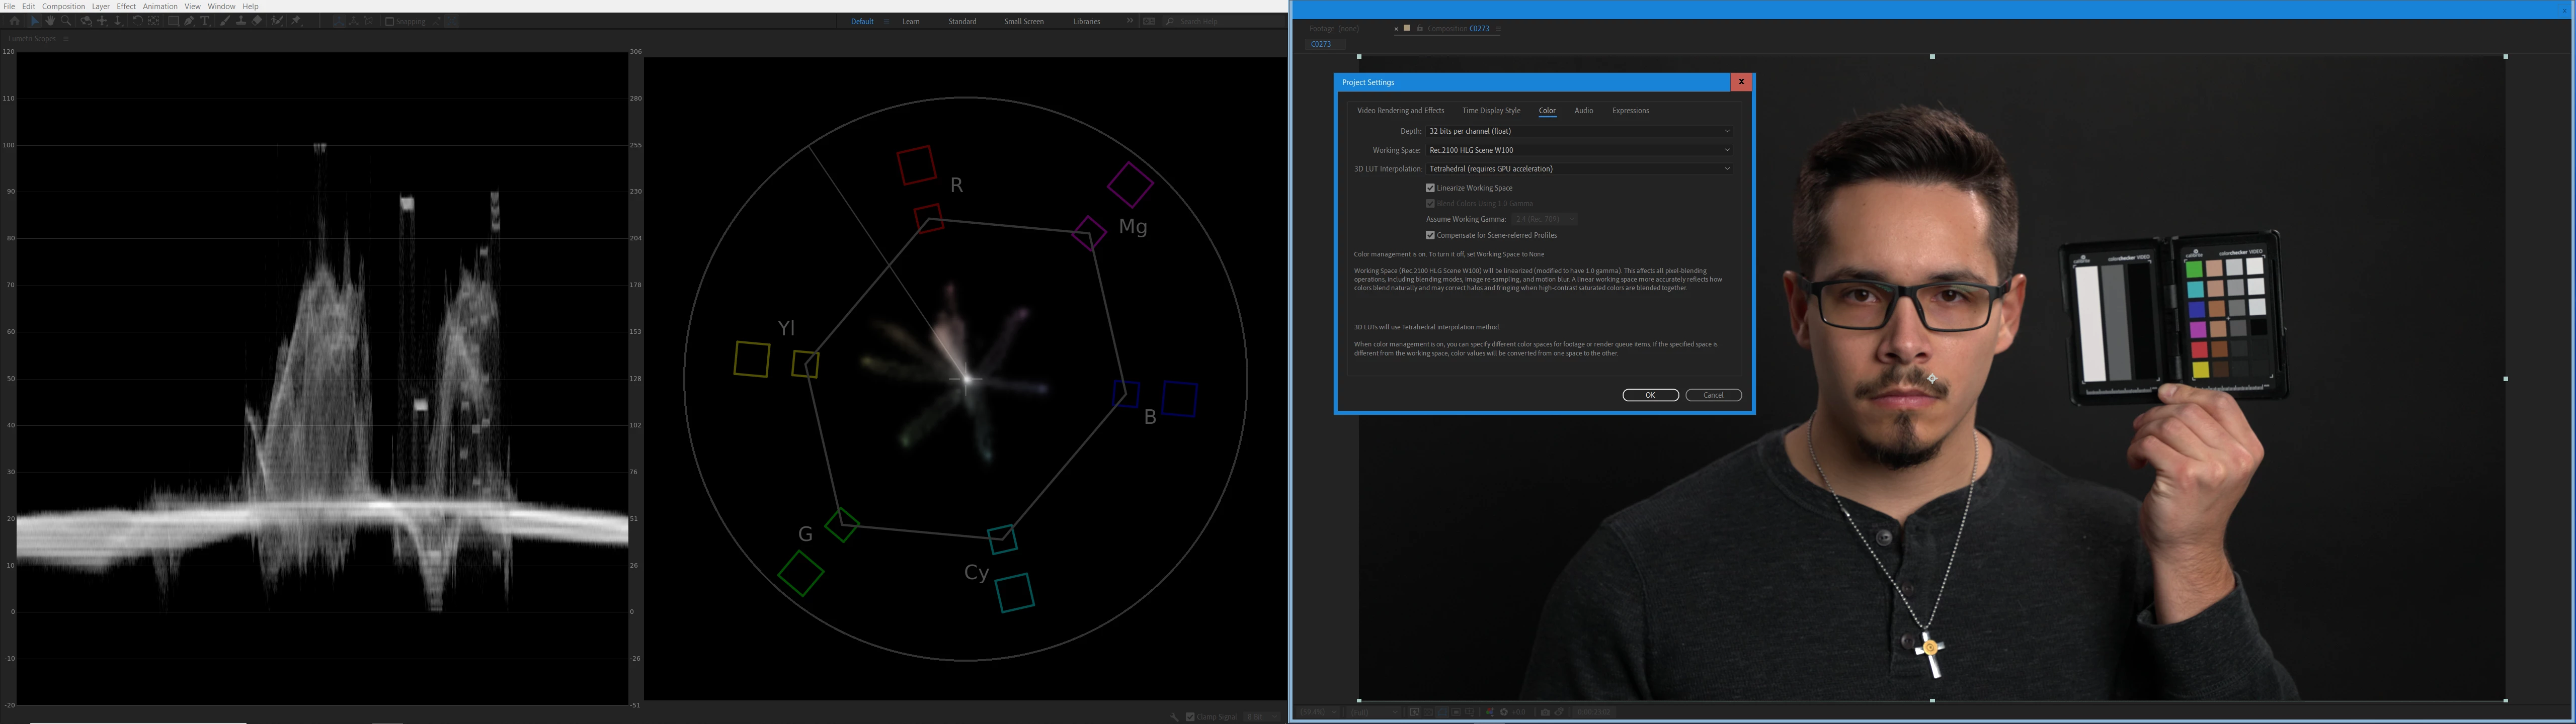Select the Pen tool
The image size is (2576, 724).
[189, 21]
